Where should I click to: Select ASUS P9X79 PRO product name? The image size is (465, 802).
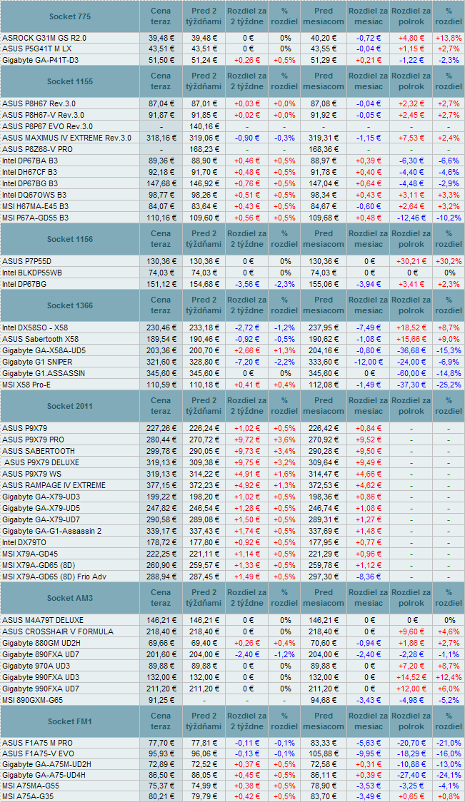pos(33,440)
